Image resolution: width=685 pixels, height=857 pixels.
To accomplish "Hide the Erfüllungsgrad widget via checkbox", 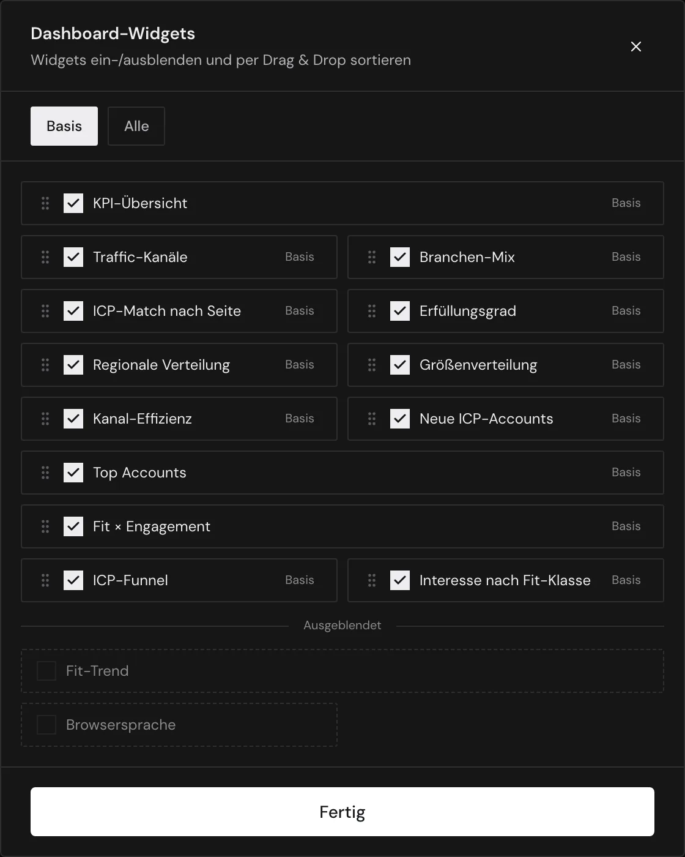I will [400, 311].
